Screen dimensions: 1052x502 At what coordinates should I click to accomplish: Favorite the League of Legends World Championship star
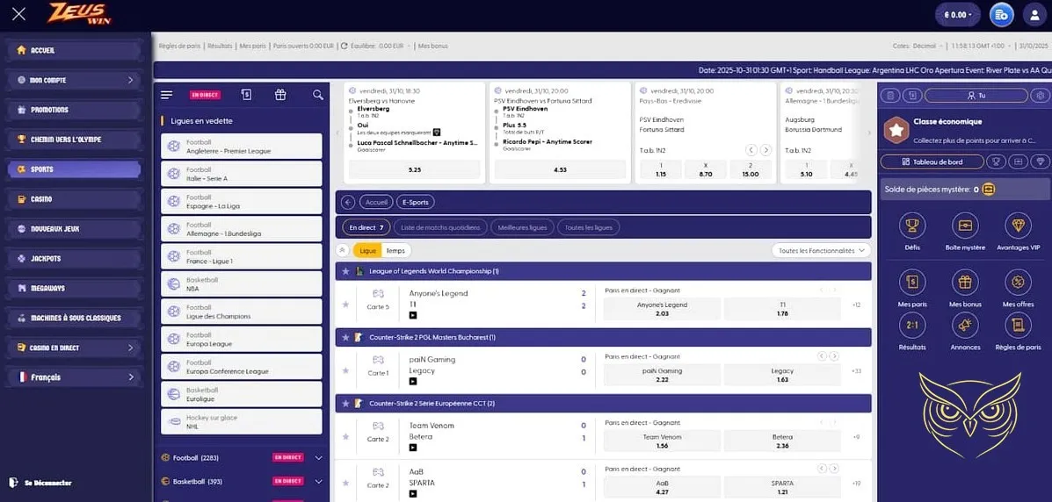pos(345,272)
